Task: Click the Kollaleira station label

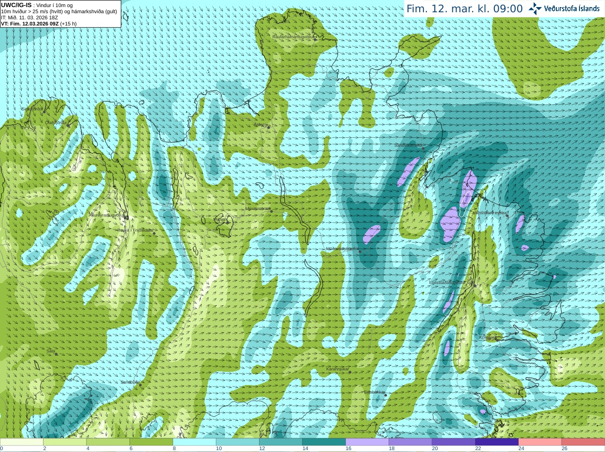Action: click(488, 337)
